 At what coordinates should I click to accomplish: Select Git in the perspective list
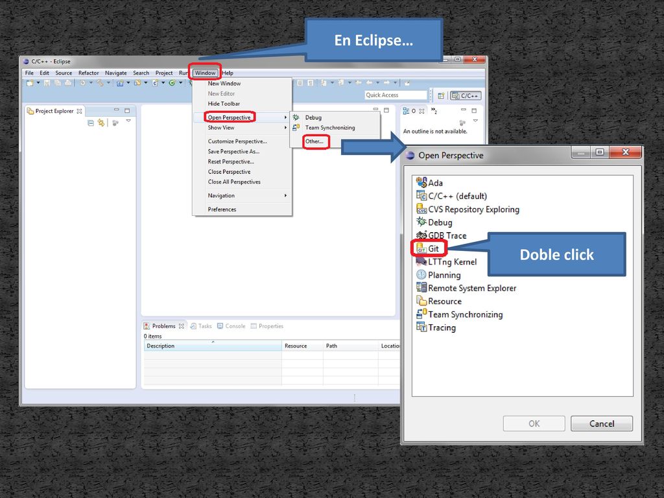click(429, 248)
